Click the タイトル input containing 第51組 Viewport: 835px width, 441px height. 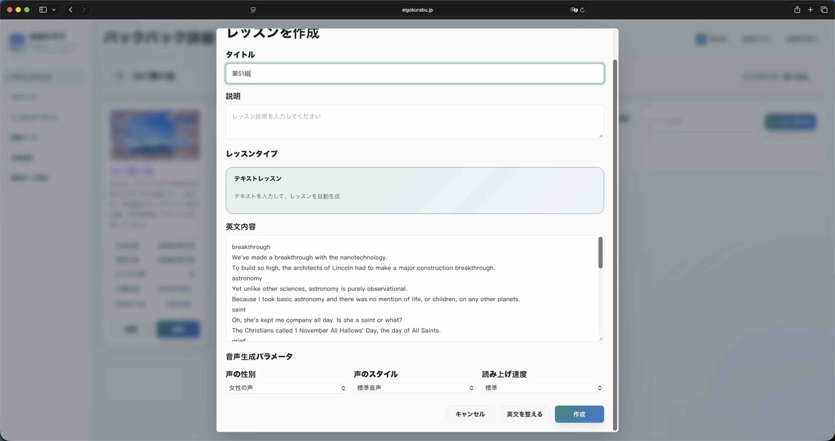coord(415,73)
